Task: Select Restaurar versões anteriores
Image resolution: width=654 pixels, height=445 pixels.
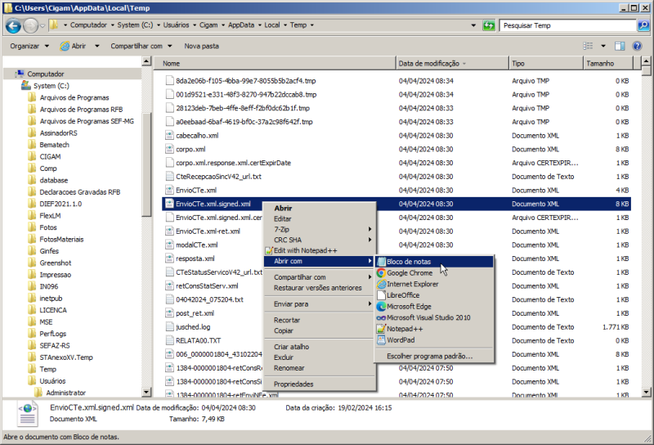Action: [x=319, y=288]
